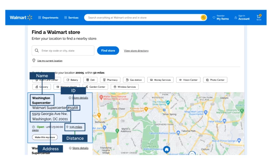The width and height of the screenshot is (272, 162).
Task: Open the Departments menu
Action: coord(48,18)
